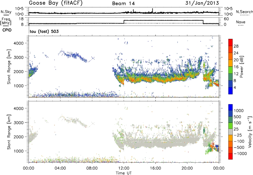Click the '12:00' time tick label
Viewport: 253px width, 175px height.
click(x=124, y=168)
